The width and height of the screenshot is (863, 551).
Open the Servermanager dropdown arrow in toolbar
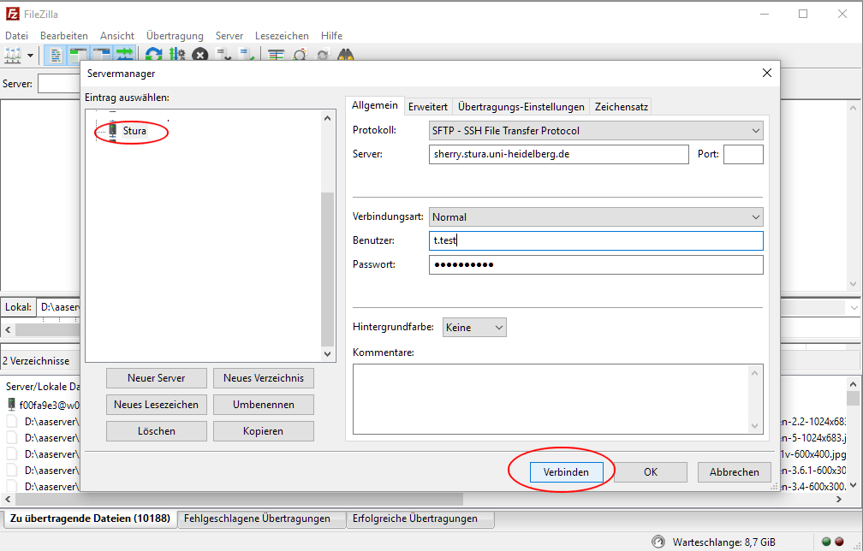(30, 56)
